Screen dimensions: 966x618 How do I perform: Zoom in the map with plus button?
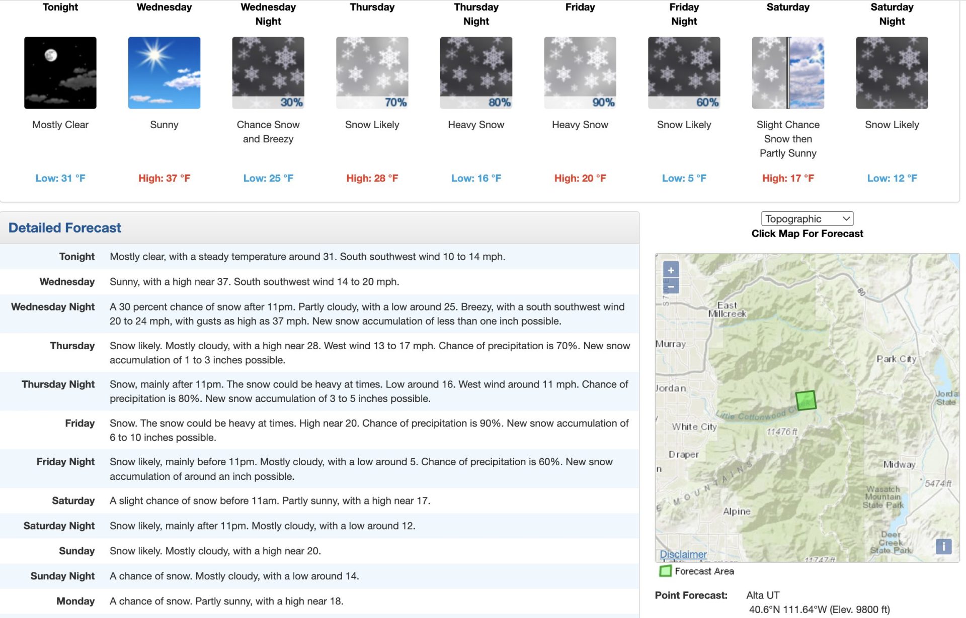coord(671,270)
